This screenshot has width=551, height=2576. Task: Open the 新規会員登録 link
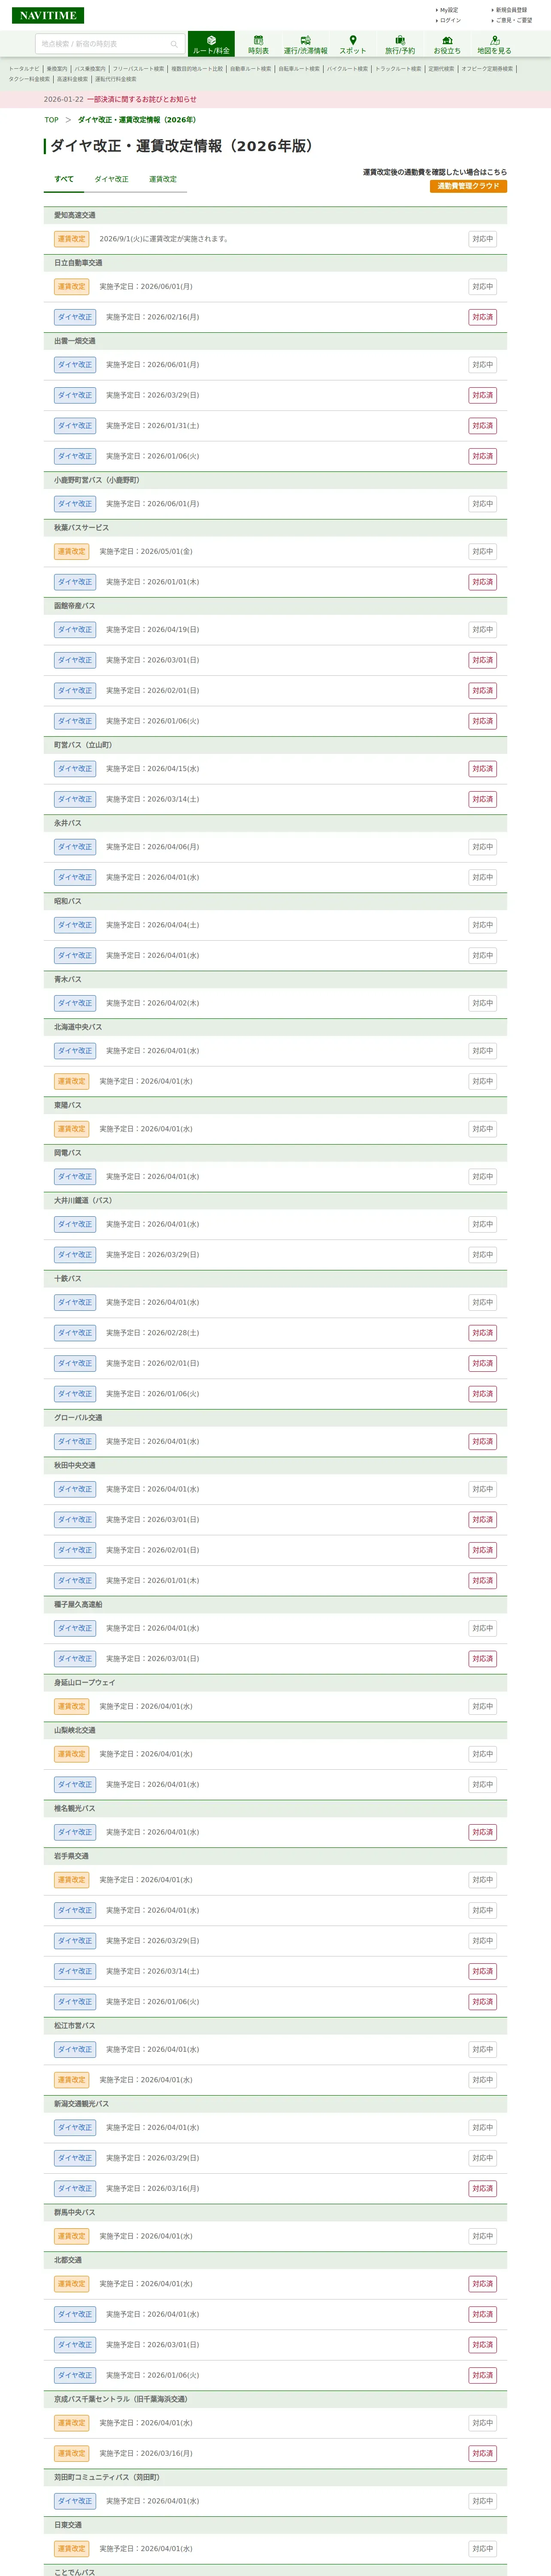point(511,10)
